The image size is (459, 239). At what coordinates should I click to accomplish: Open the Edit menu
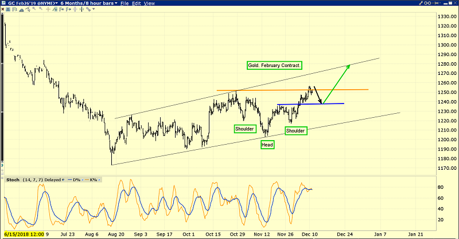(x=137, y=3)
